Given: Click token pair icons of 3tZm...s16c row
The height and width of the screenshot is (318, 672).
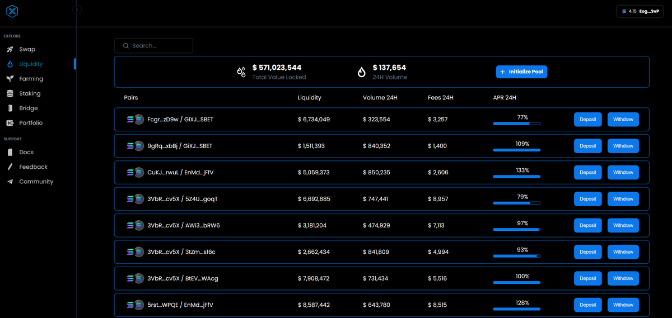Looking at the screenshot, I should pyautogui.click(x=135, y=252).
